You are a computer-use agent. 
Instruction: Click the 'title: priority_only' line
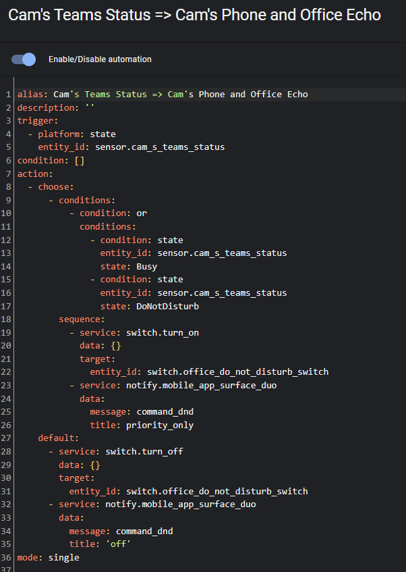click(142, 425)
